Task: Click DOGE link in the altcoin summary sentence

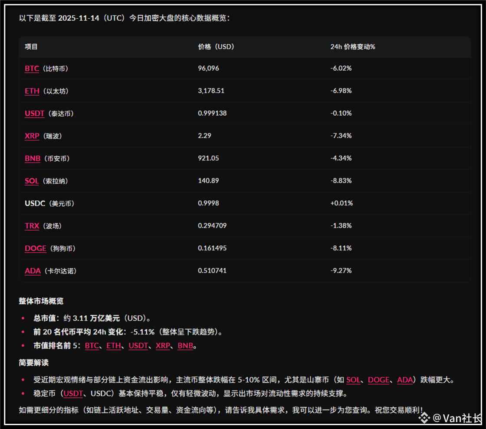Action: pyautogui.click(x=378, y=380)
